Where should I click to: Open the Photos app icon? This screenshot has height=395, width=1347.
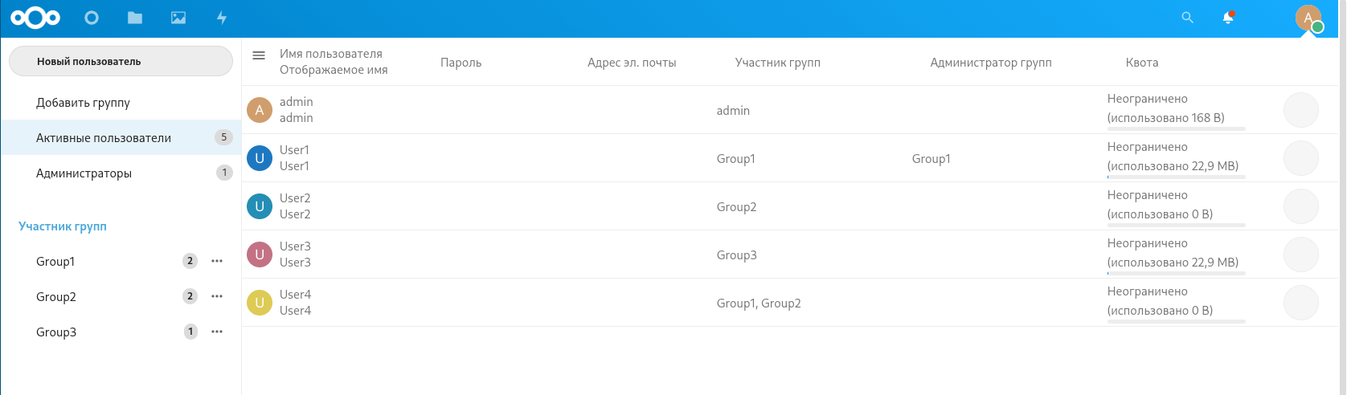coord(178,18)
